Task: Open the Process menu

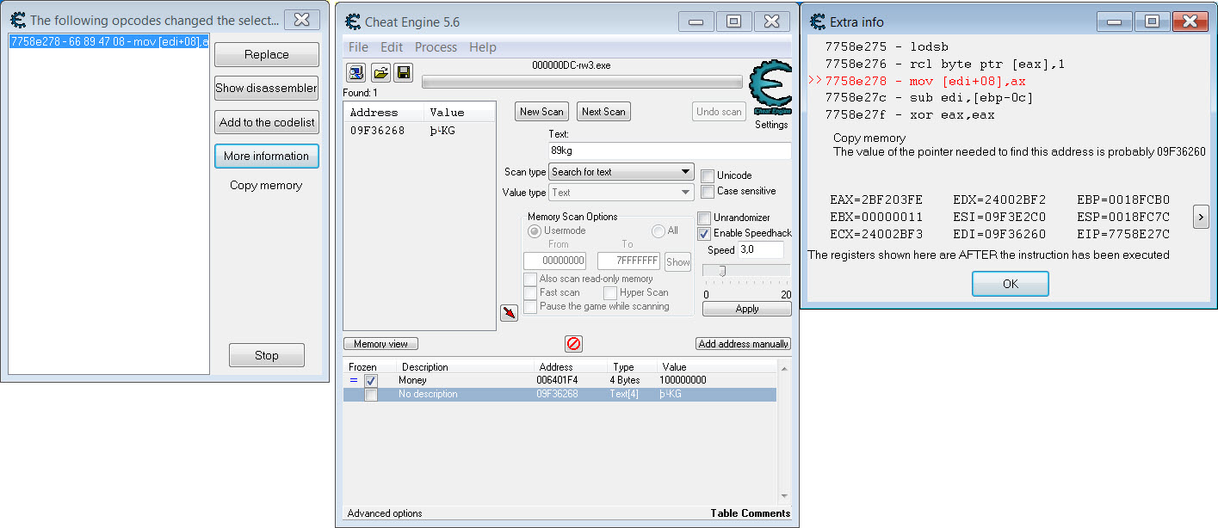Action: 436,47
